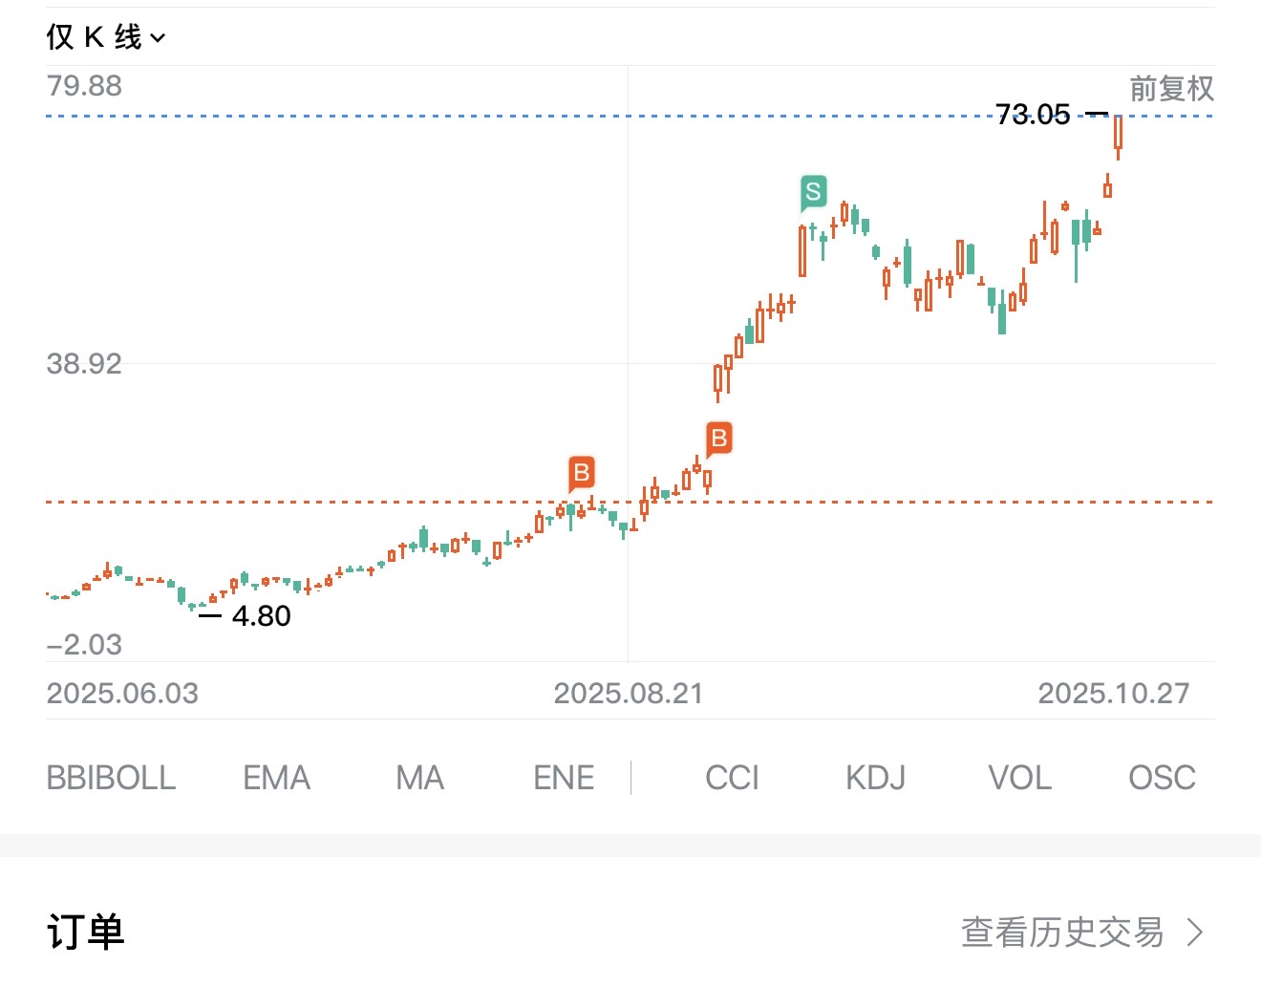Screen dimensions: 1261x987
Task: Click the 2025.08.21 date label
Action: pos(629,694)
